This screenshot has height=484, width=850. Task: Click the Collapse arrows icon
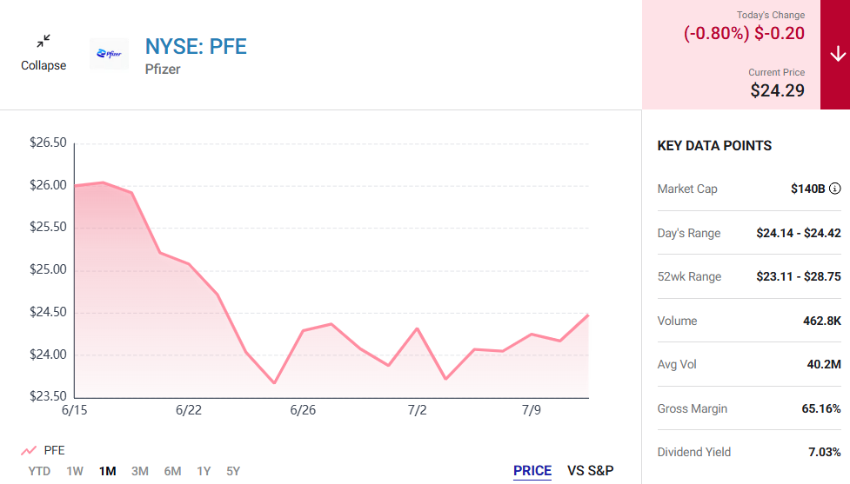(44, 41)
